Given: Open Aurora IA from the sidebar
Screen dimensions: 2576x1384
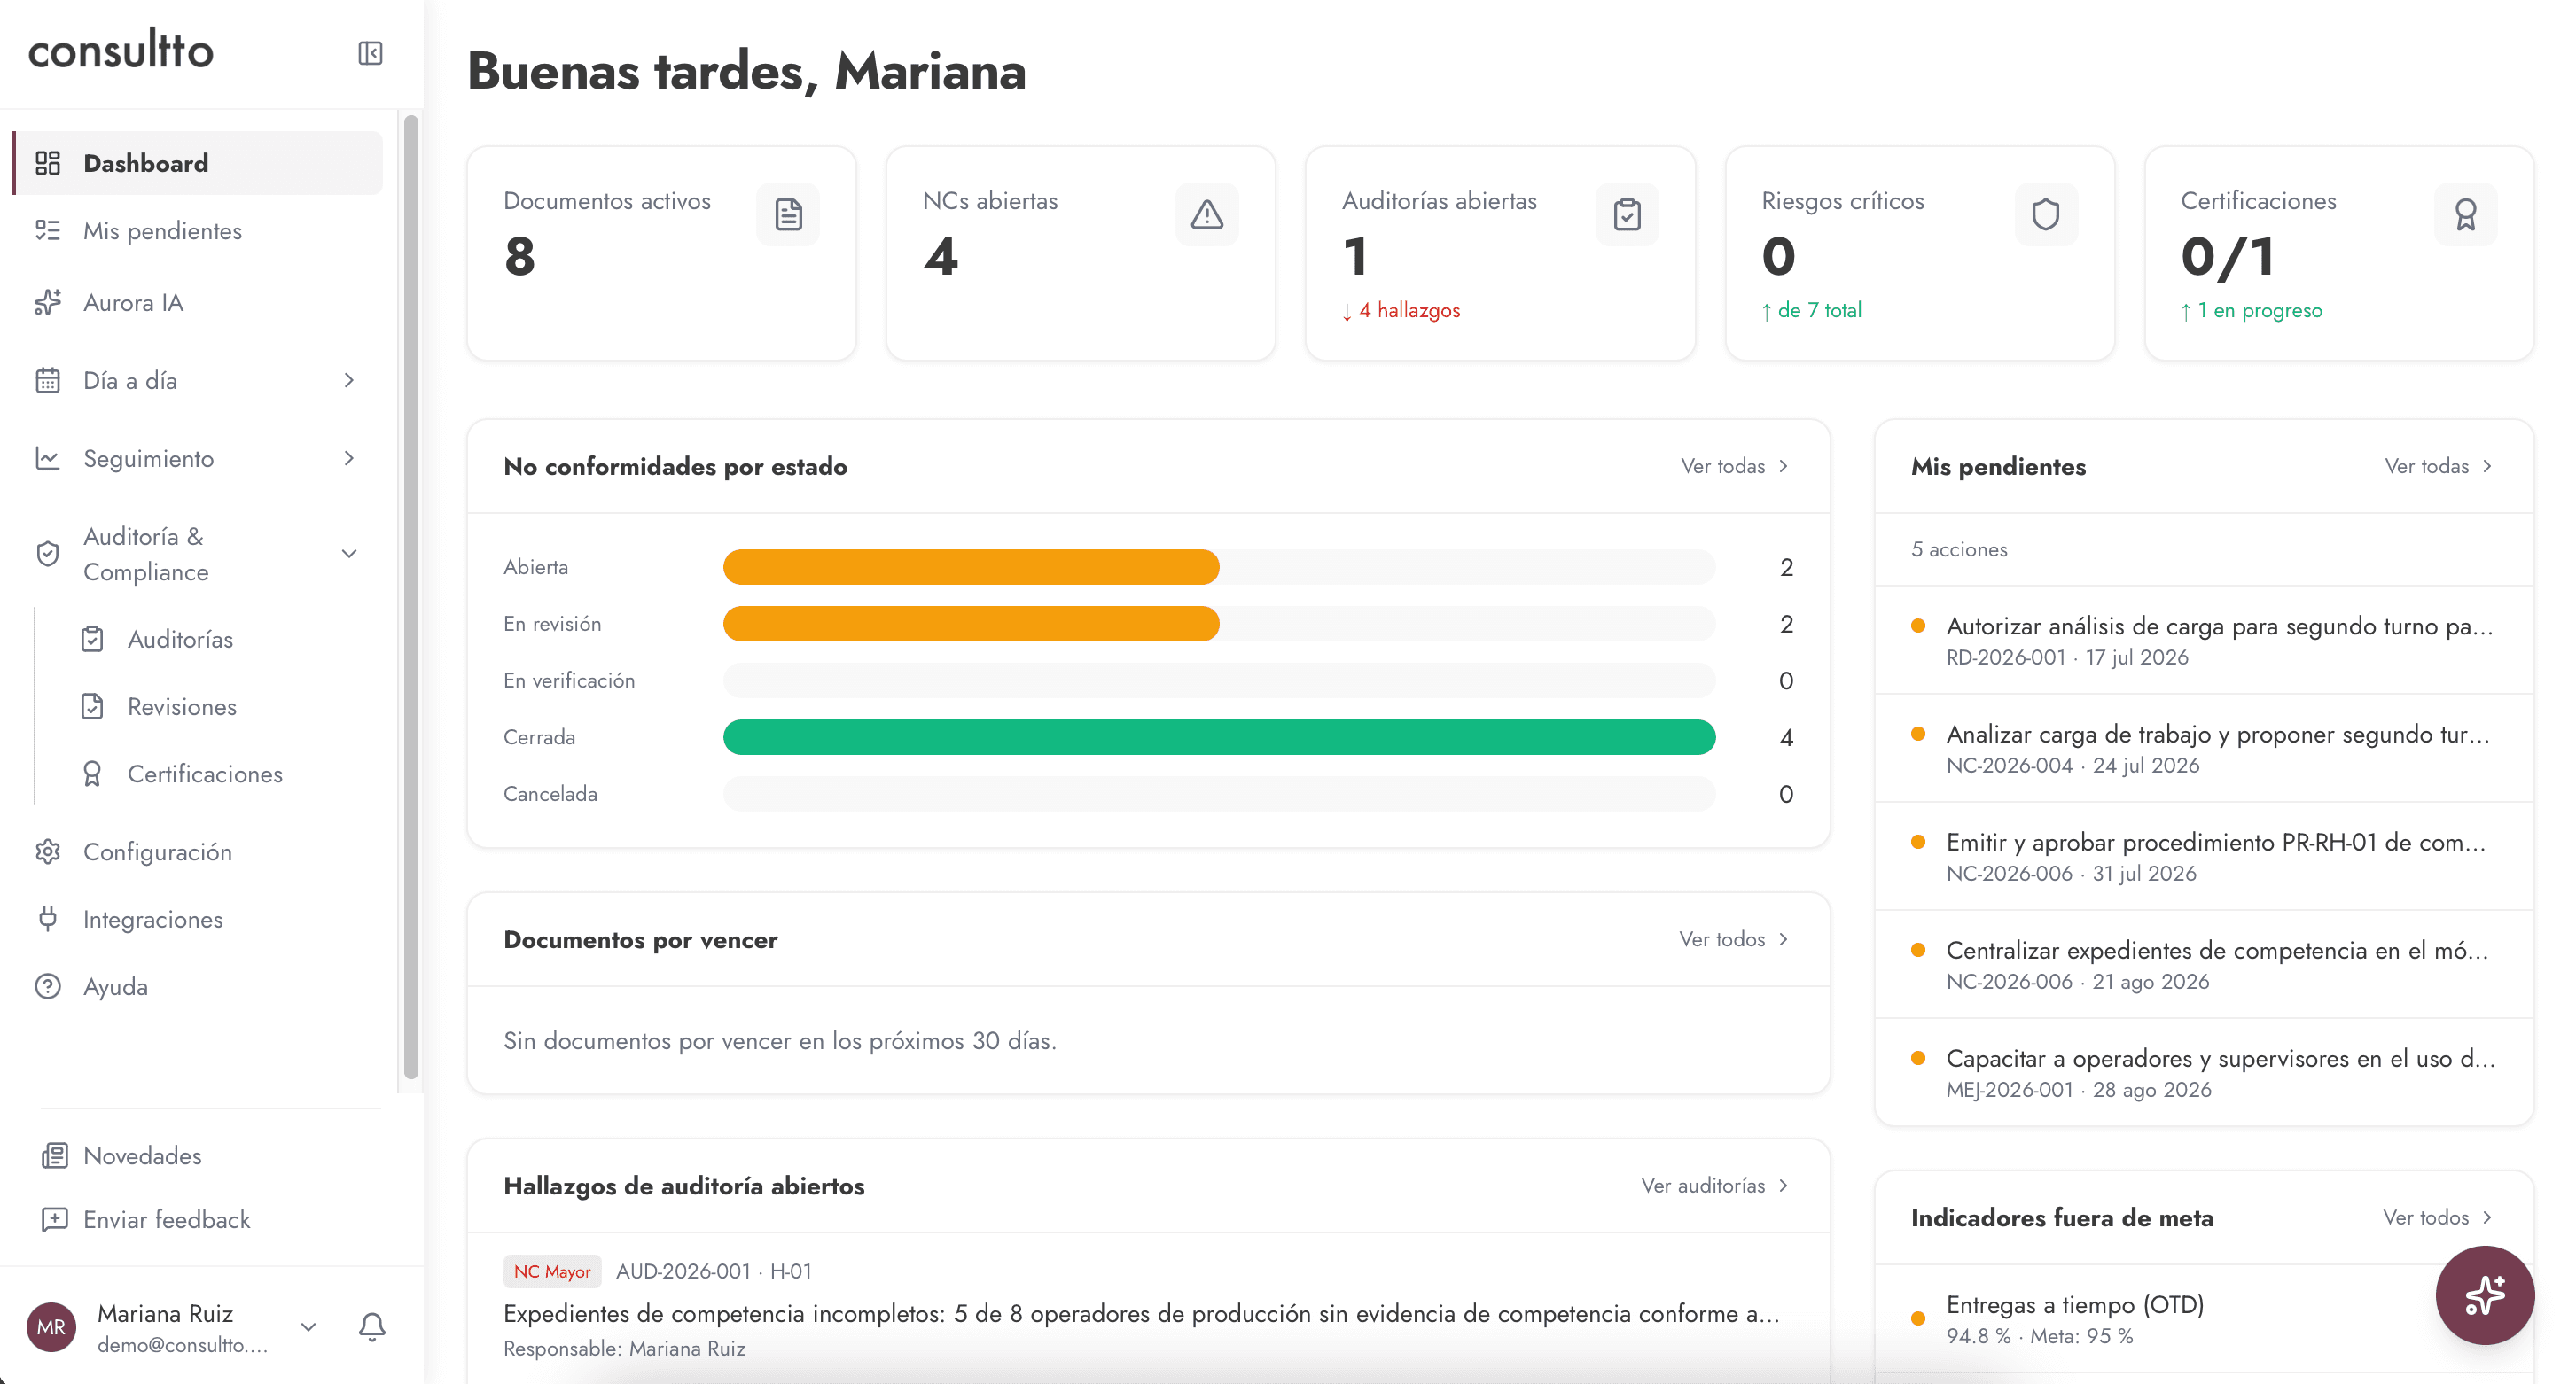Looking at the screenshot, I should tap(198, 303).
